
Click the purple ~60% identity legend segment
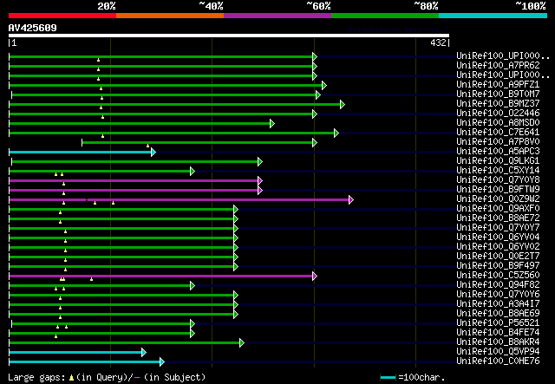[x=277, y=16]
